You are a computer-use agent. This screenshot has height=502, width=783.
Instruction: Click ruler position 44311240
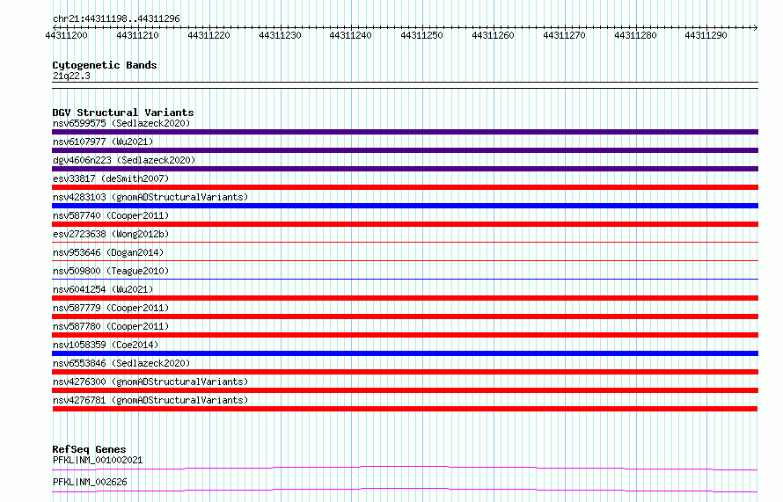point(350,35)
